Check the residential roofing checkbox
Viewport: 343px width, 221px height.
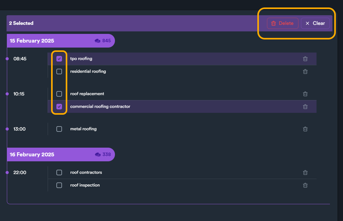point(59,71)
